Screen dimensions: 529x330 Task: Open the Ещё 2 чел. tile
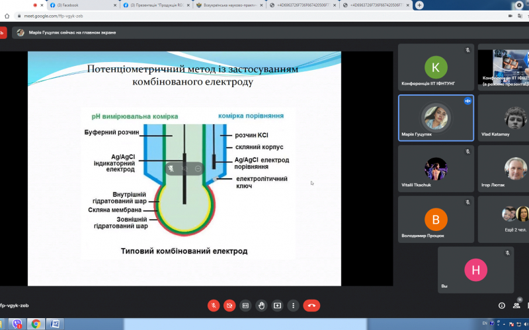pyautogui.click(x=503, y=220)
